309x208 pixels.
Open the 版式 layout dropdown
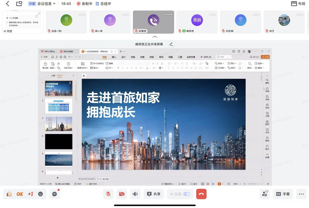[x=95, y=68]
